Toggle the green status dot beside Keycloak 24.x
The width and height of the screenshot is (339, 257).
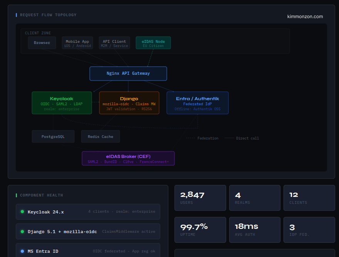pyautogui.click(x=21, y=212)
